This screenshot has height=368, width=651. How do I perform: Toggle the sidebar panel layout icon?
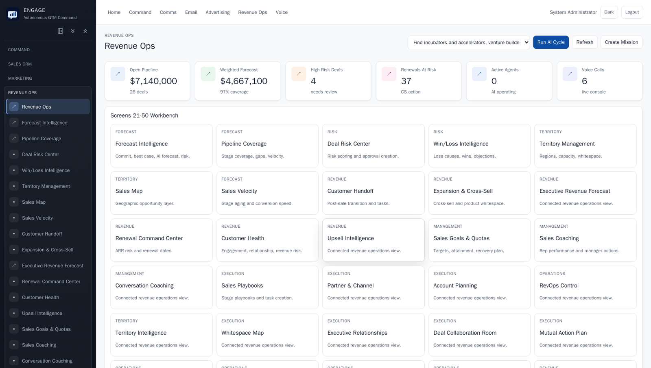click(61, 31)
